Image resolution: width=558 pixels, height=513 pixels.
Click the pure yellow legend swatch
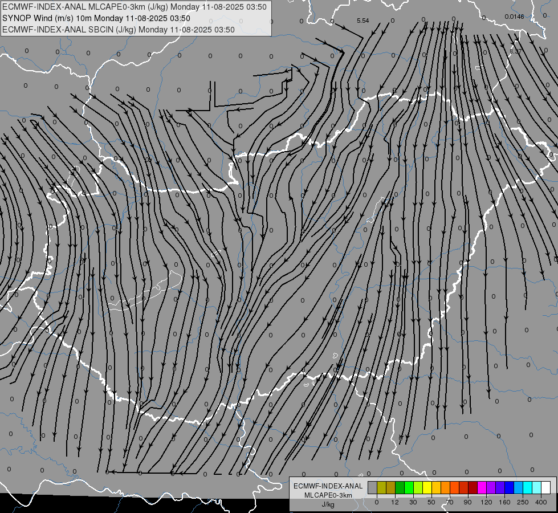(x=427, y=487)
